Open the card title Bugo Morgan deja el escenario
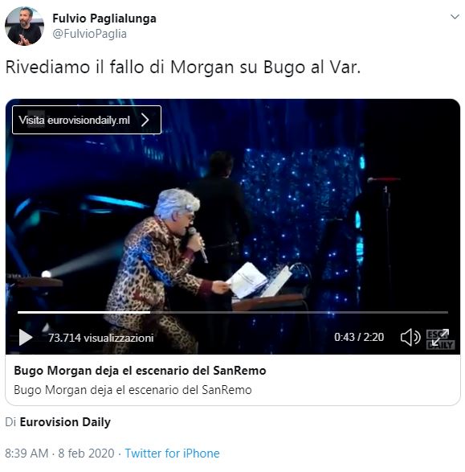Viewport: 465px width, 472px height. pos(140,371)
